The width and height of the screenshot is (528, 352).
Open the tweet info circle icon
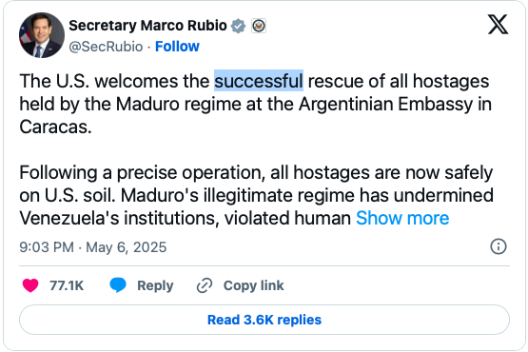pos(499,246)
